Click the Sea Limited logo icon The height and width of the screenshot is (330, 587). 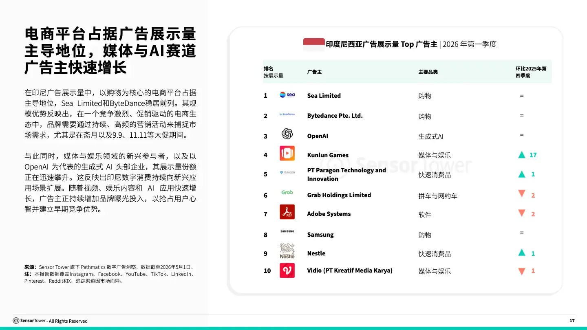(287, 95)
